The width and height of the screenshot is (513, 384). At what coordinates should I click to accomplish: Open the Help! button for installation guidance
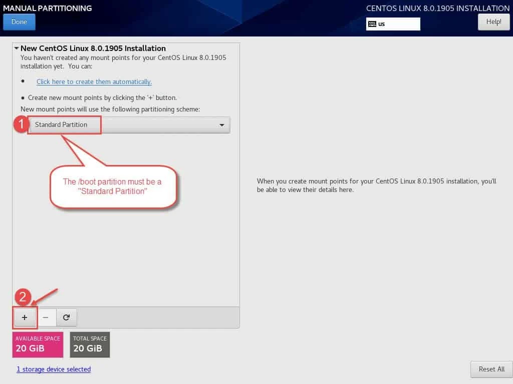click(493, 21)
